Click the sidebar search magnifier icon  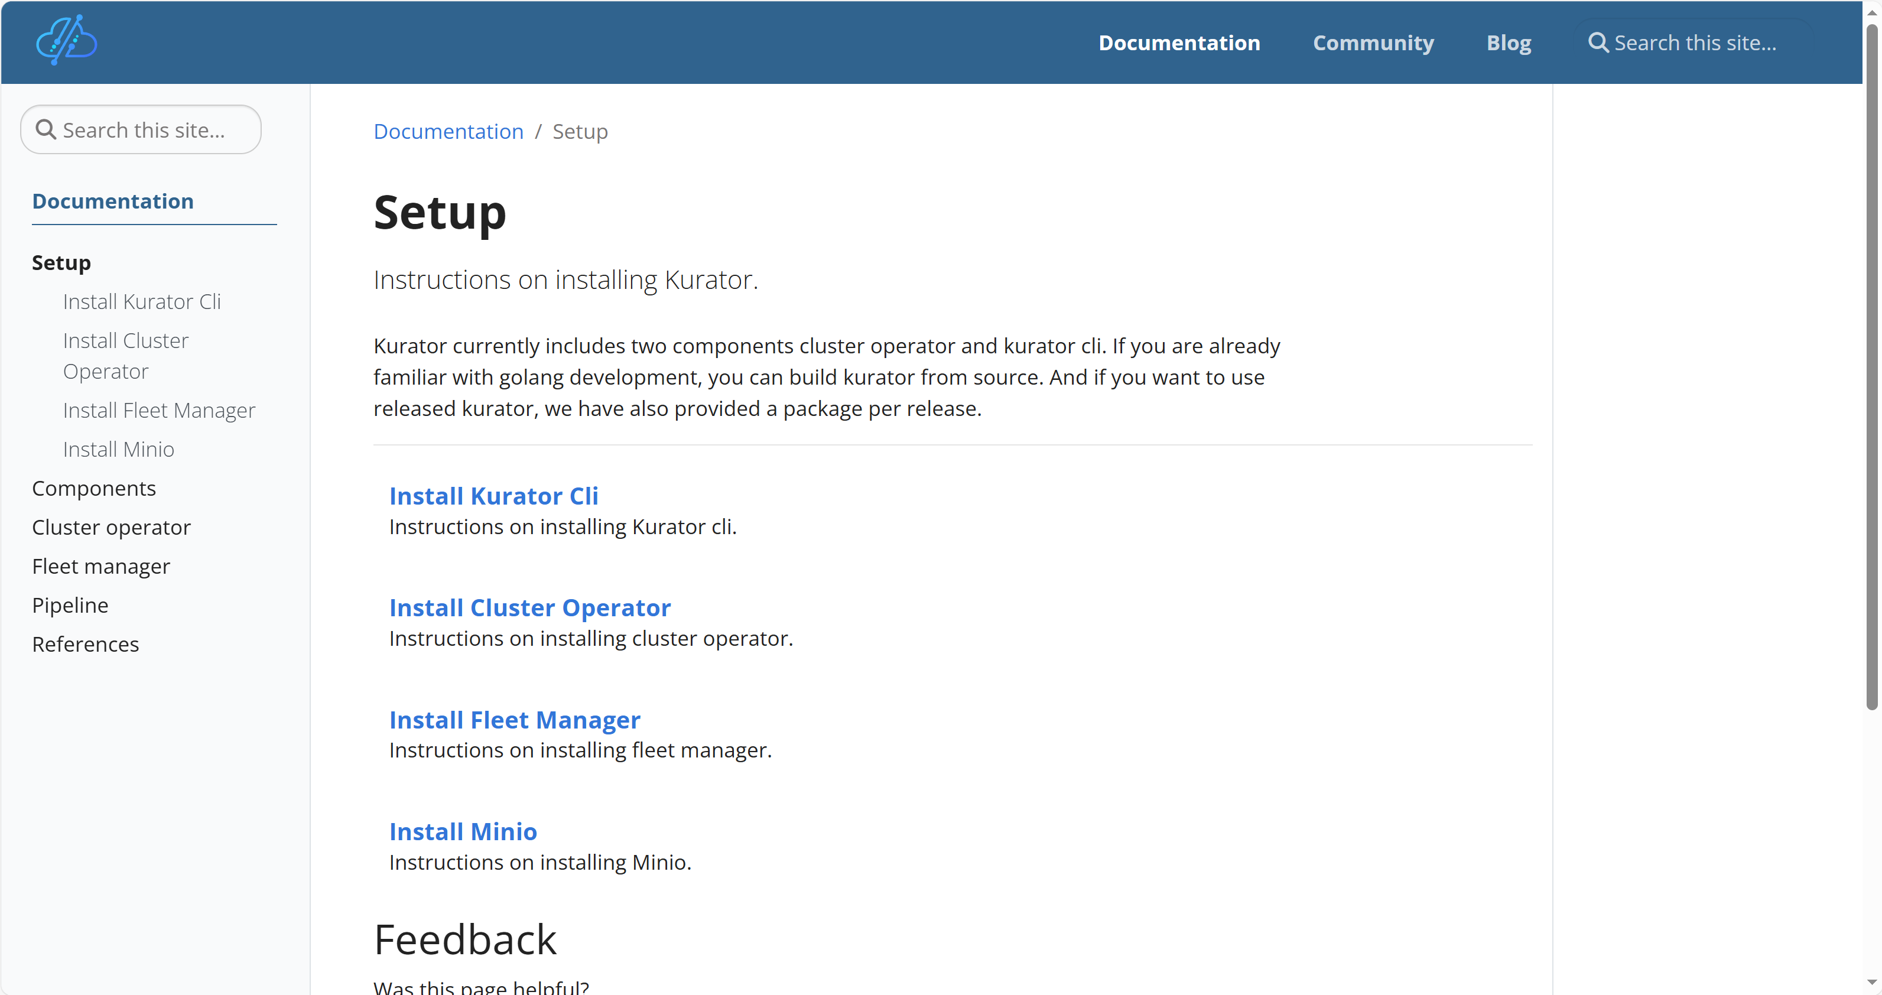pos(46,129)
